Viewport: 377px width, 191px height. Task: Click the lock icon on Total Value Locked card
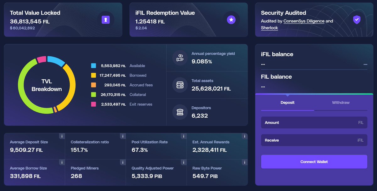tap(105, 20)
